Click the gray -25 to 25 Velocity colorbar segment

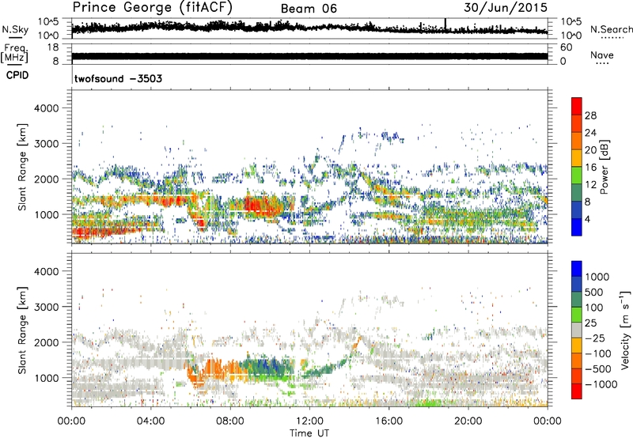tap(577, 330)
